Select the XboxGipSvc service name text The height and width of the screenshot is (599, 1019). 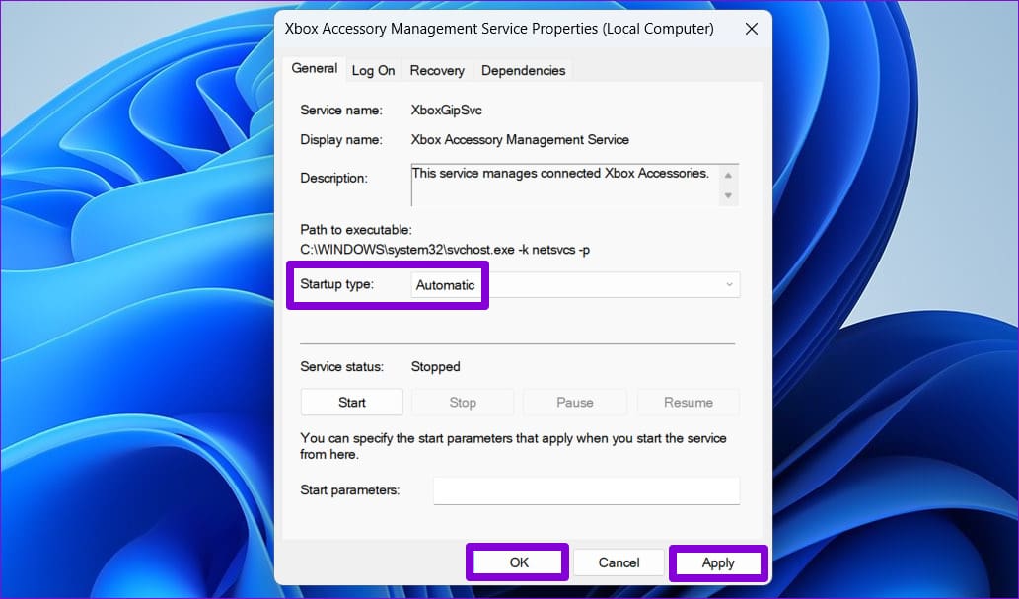[447, 110]
